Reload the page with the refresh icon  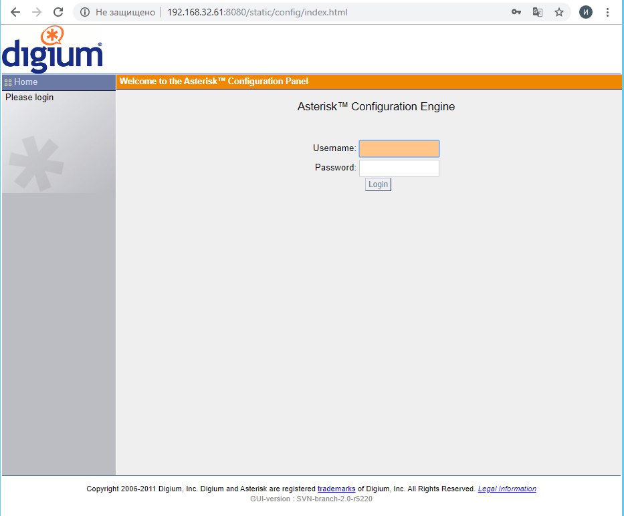58,12
